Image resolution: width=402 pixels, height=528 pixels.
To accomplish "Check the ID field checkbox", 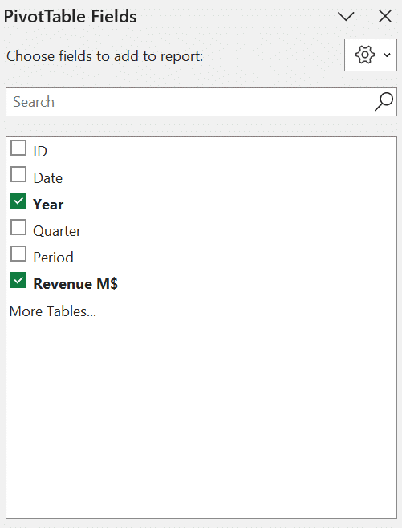I will (18, 148).
